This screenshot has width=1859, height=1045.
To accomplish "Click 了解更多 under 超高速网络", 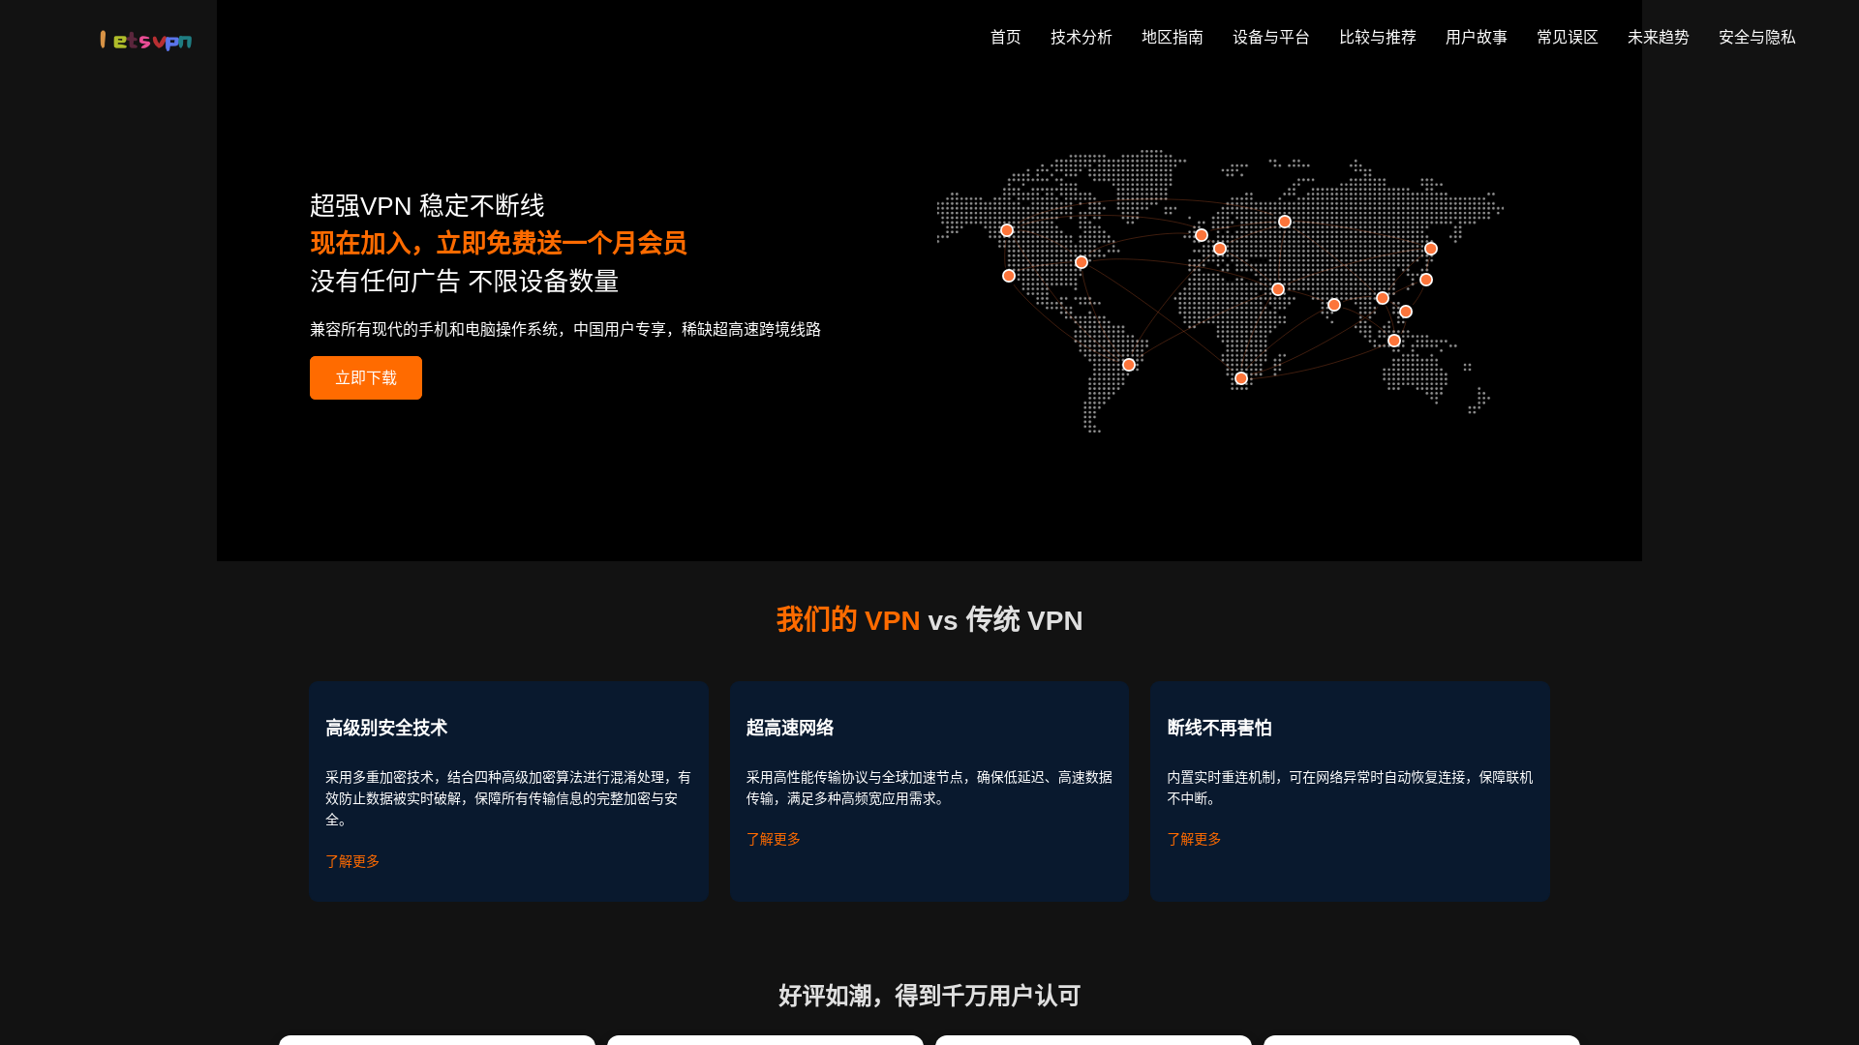I will pos(773,839).
